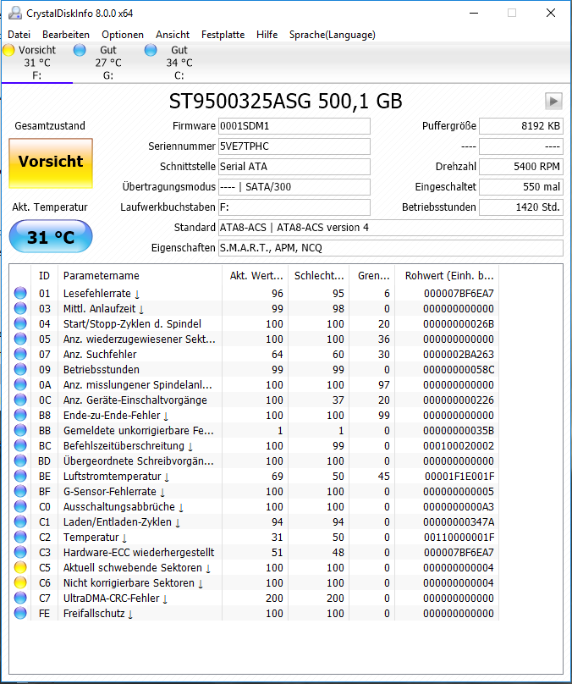Click the status orb of Hardware-ECC wiederhergestellt row
The width and height of the screenshot is (572, 684).
[20, 552]
